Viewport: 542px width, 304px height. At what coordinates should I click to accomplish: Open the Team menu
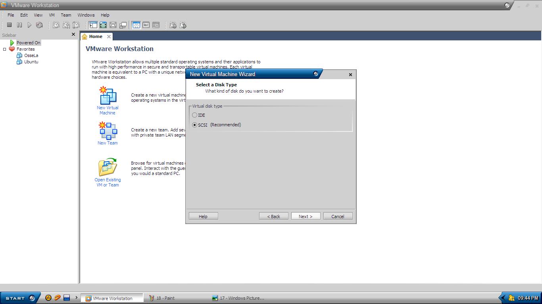(66, 15)
